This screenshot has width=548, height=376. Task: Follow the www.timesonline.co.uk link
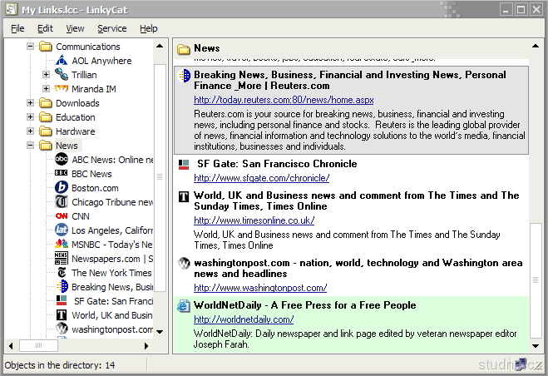tap(254, 220)
